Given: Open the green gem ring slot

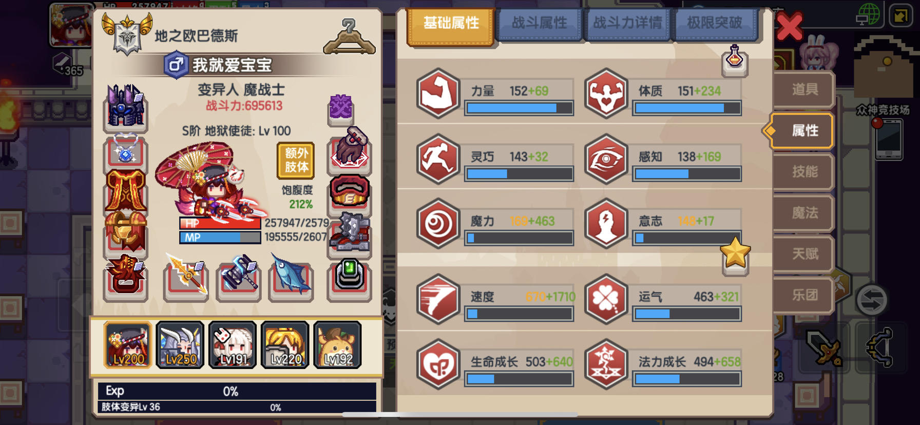Looking at the screenshot, I should click(350, 280).
